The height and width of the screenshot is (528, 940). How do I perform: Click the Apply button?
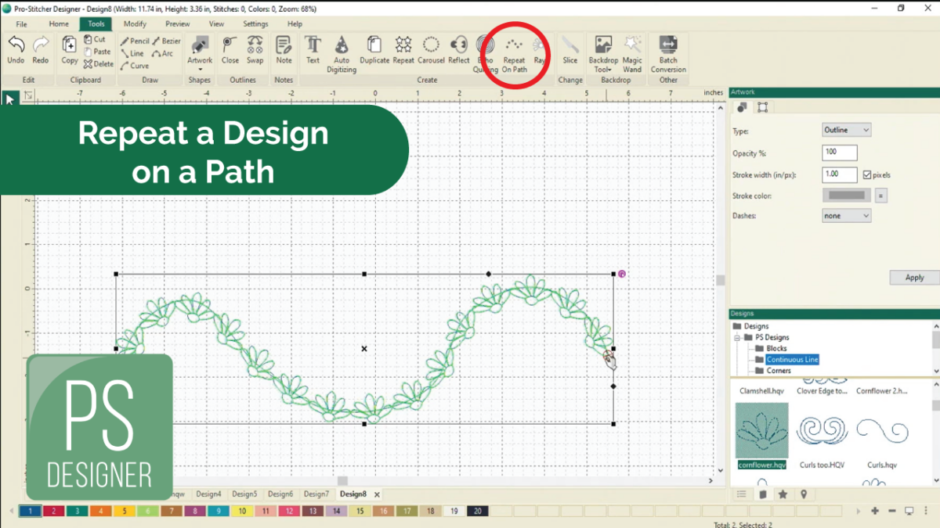click(x=914, y=277)
